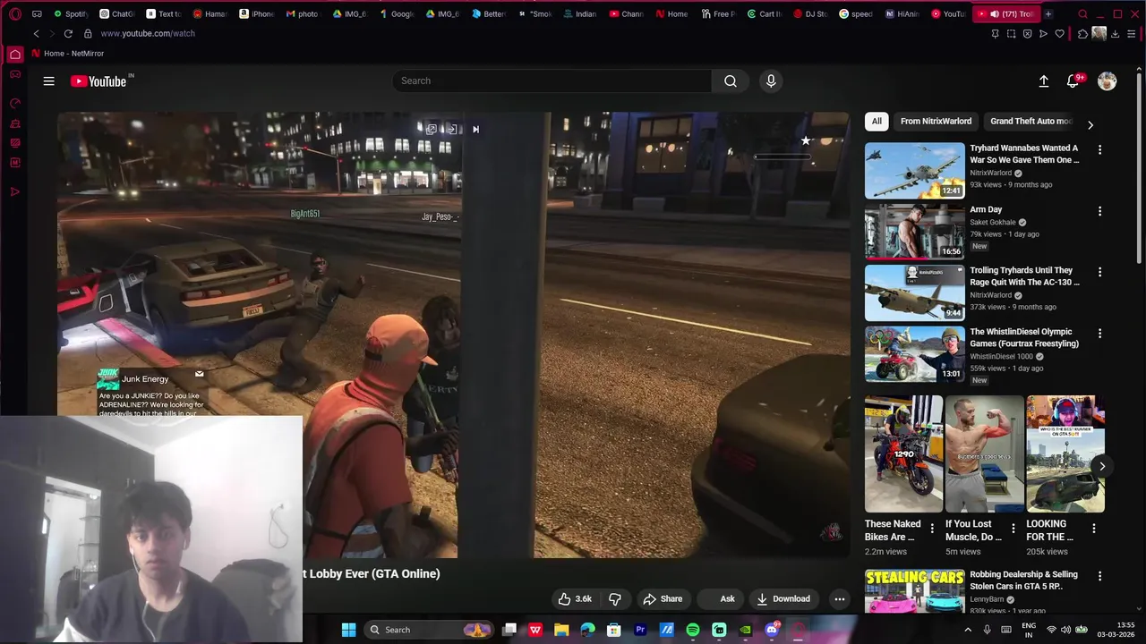Show the next Shorts with the arrow
The image size is (1146, 644).
tap(1102, 466)
